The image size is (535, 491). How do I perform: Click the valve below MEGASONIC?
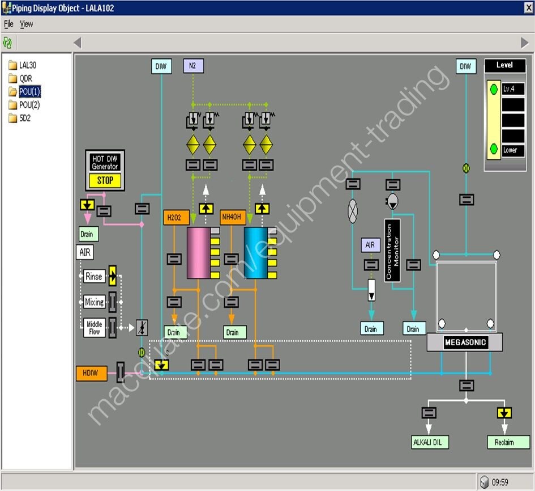click(466, 386)
